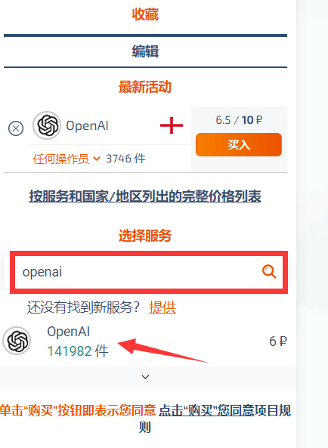Click the green 141982 件 quantity

(x=78, y=351)
